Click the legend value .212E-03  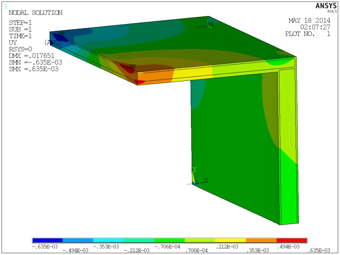[x=227, y=247]
